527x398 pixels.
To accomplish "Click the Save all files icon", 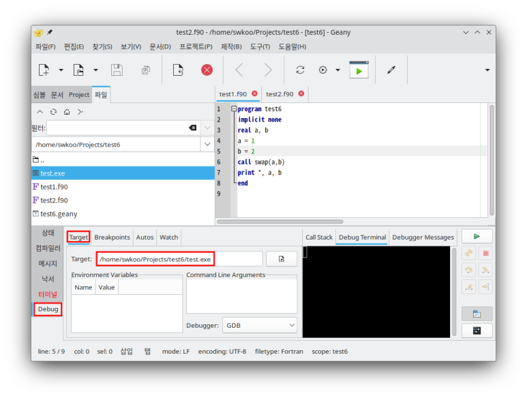I will 145,70.
